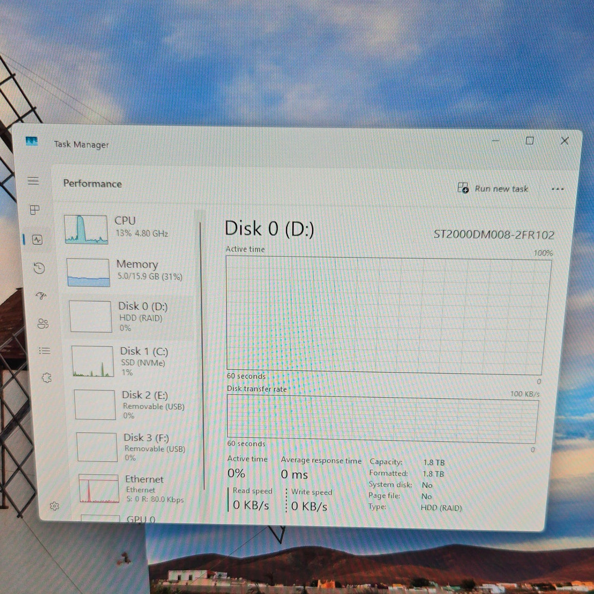The height and width of the screenshot is (594, 594).
Task: Click the Performance page title
Action: [93, 184]
